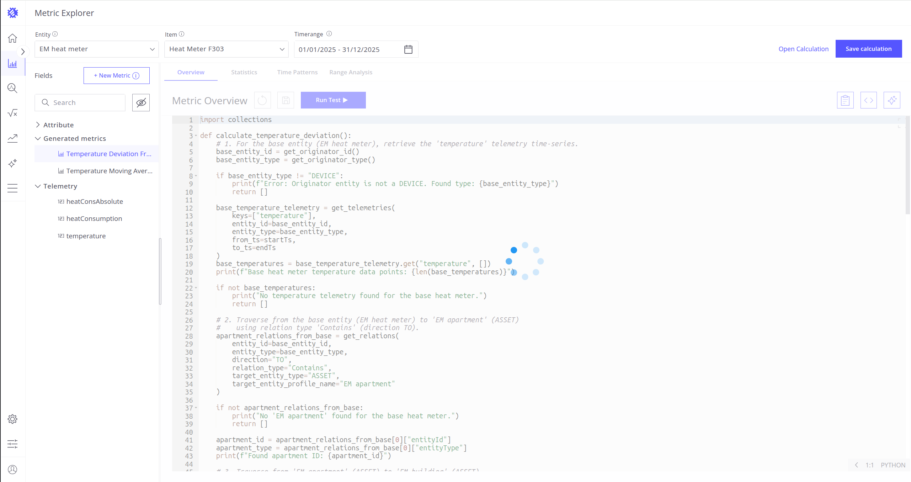Viewport: 911px width, 482px height.
Task: Toggle hidden fields eye icon
Action: [x=141, y=103]
